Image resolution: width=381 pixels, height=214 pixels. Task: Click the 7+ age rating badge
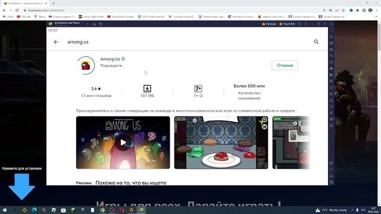tap(198, 89)
